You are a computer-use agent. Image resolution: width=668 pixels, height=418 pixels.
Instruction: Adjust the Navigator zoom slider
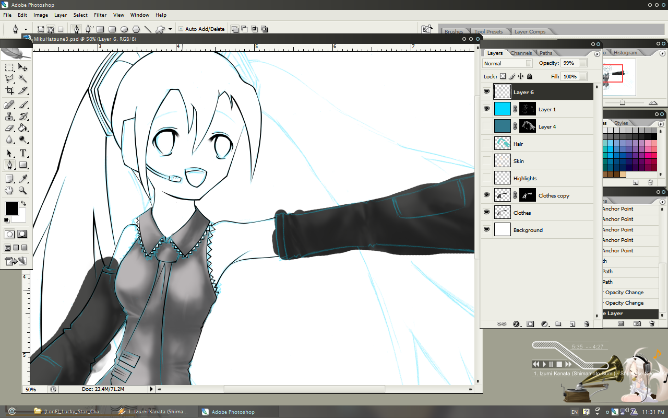623,102
